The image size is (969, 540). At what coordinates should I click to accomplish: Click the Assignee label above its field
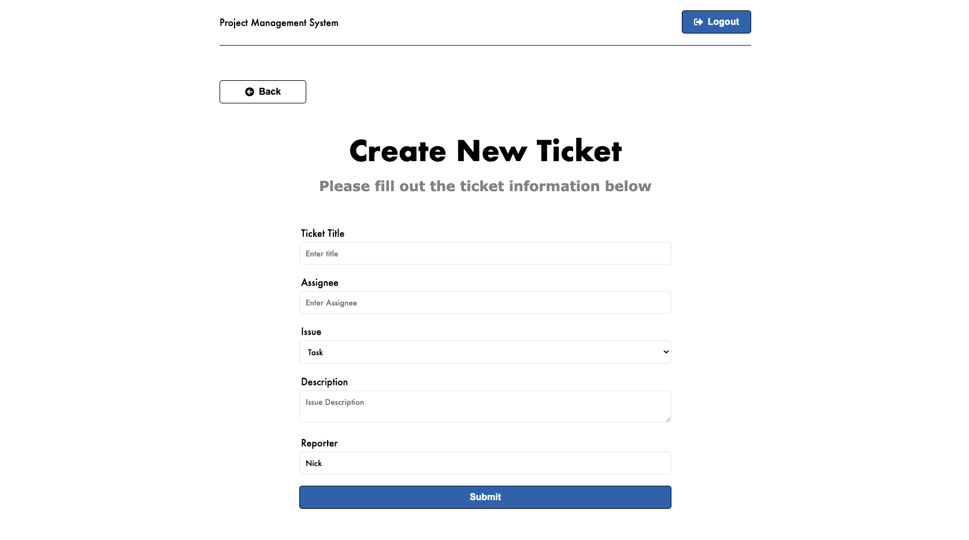pyautogui.click(x=319, y=282)
